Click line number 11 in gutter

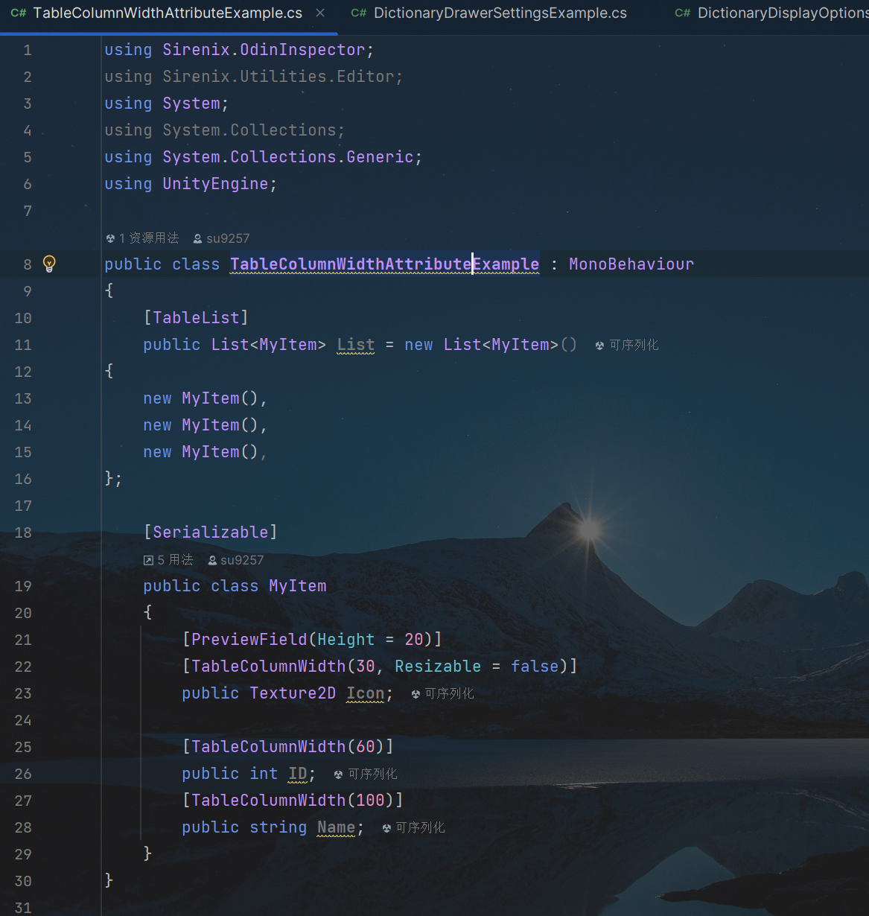coord(23,345)
